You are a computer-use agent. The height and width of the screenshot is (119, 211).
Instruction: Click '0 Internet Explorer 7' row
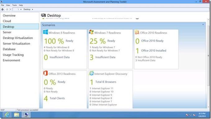[x=101, y=101]
